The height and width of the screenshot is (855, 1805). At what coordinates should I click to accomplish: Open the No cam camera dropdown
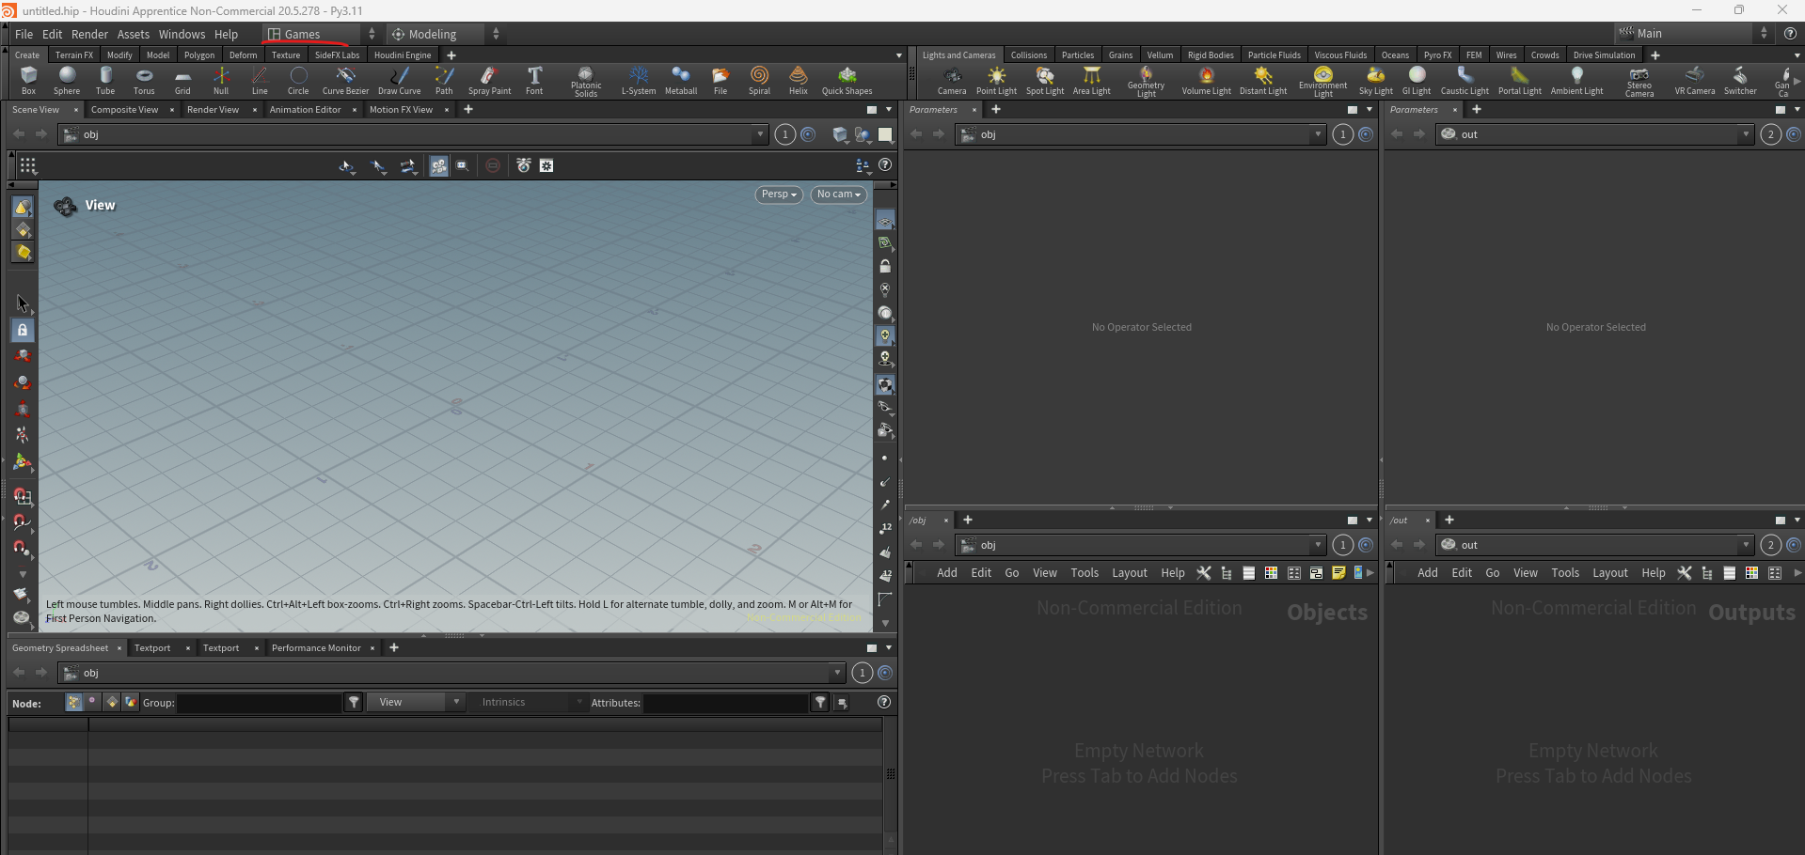click(x=839, y=194)
